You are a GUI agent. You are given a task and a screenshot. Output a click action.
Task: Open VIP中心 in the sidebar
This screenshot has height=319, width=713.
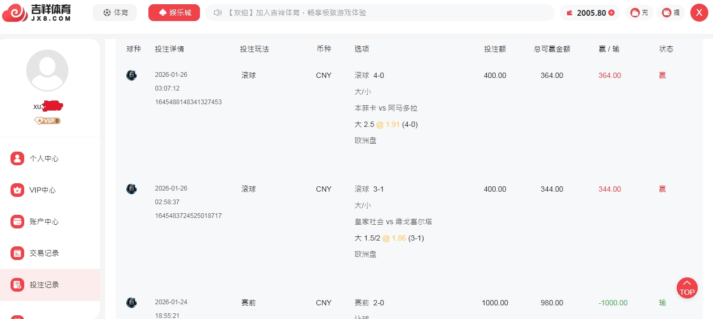[x=43, y=190]
